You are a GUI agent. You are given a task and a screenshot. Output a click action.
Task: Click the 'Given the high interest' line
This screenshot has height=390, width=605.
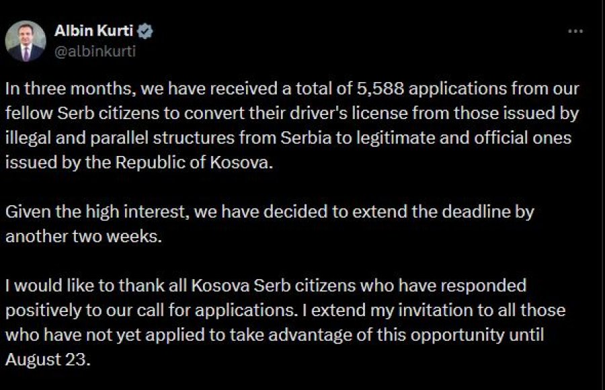pos(270,212)
